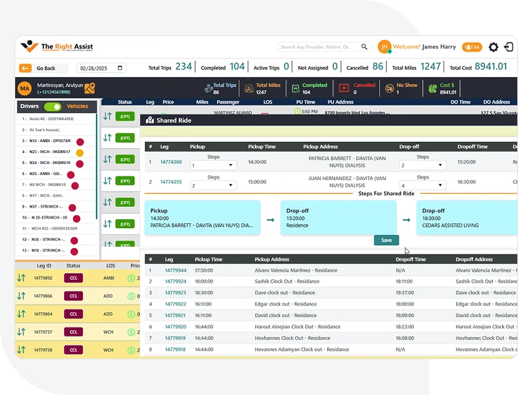This screenshot has height=395, width=518.
Task: Click the orange Go Back arrow icon
Action: [x=26, y=68]
